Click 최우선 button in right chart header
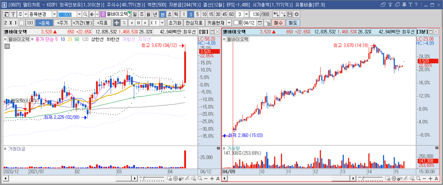 pyautogui.click(x=408, y=32)
